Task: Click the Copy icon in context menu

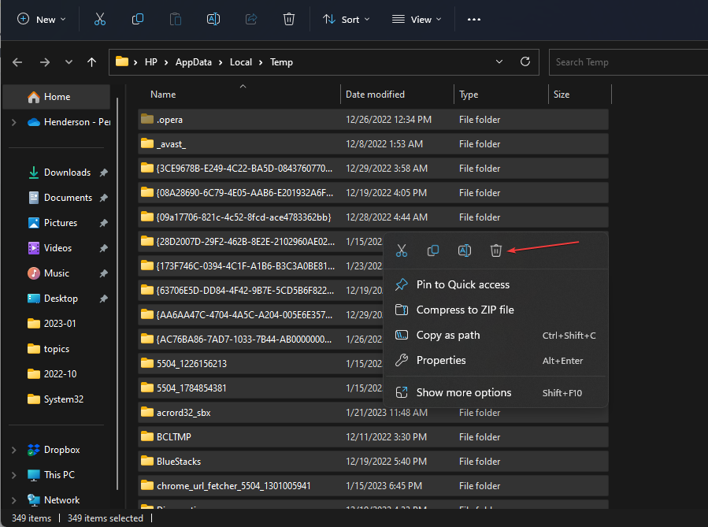Action: coord(433,251)
